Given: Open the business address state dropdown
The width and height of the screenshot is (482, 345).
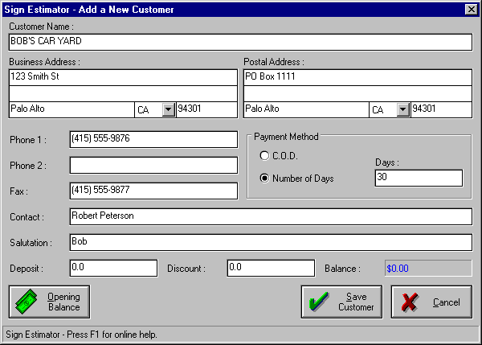Looking at the screenshot, I should coord(167,109).
